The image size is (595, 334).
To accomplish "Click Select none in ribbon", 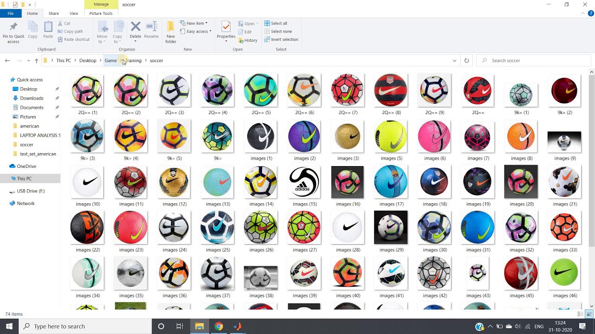I will 278,32.
